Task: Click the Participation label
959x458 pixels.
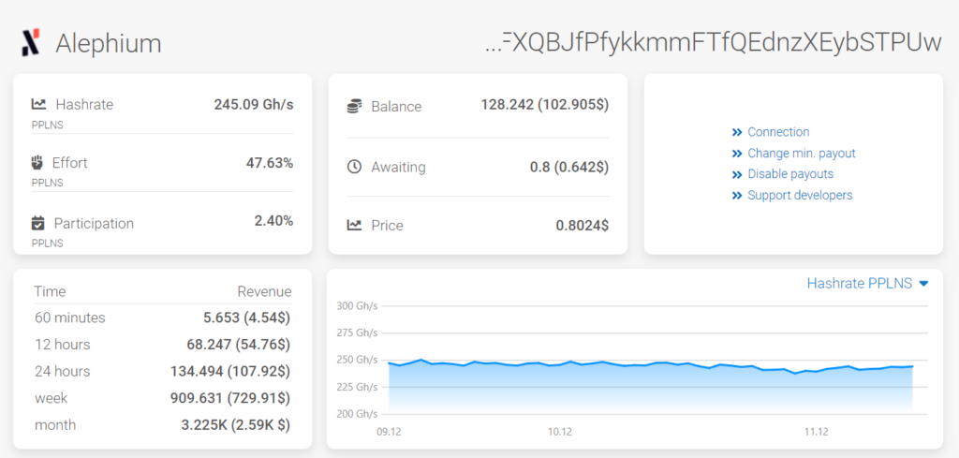Action: tap(94, 224)
